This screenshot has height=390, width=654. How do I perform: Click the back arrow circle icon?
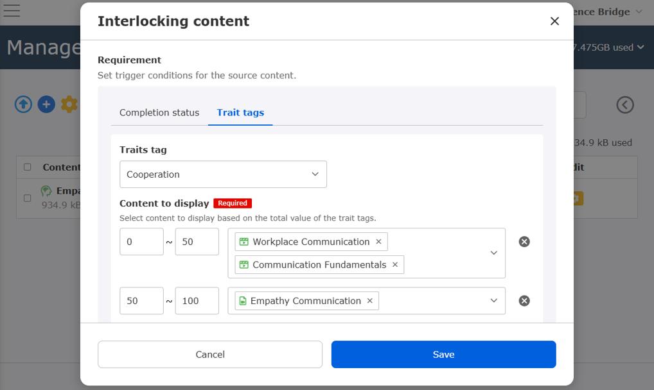tap(625, 105)
